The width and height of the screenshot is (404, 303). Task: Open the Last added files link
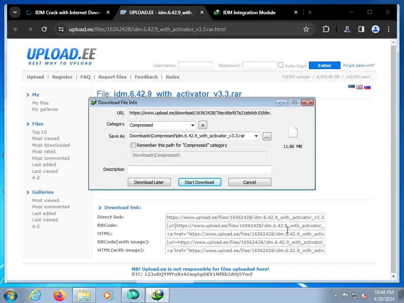pyautogui.click(x=44, y=165)
